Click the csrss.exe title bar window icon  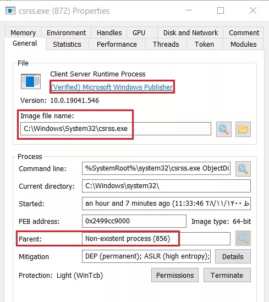[x=10, y=10]
